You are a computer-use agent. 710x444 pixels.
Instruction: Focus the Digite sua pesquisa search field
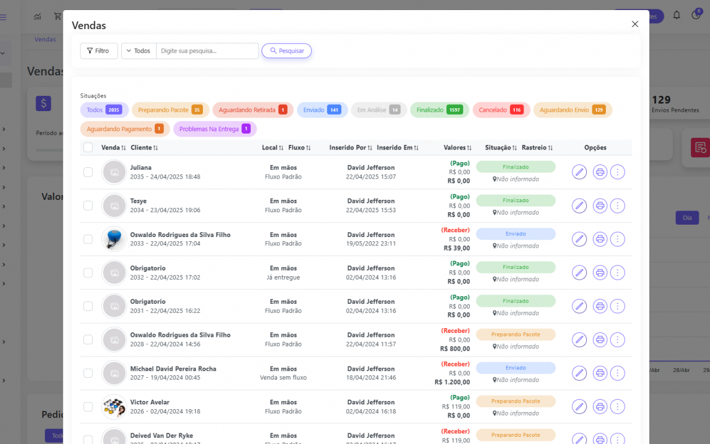click(x=207, y=51)
